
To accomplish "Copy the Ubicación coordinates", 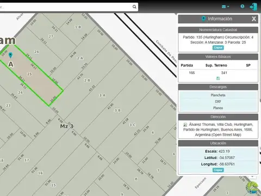I will click(218, 170).
